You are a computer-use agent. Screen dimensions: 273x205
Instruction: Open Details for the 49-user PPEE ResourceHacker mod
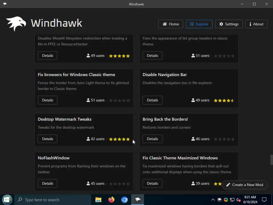point(47,56)
